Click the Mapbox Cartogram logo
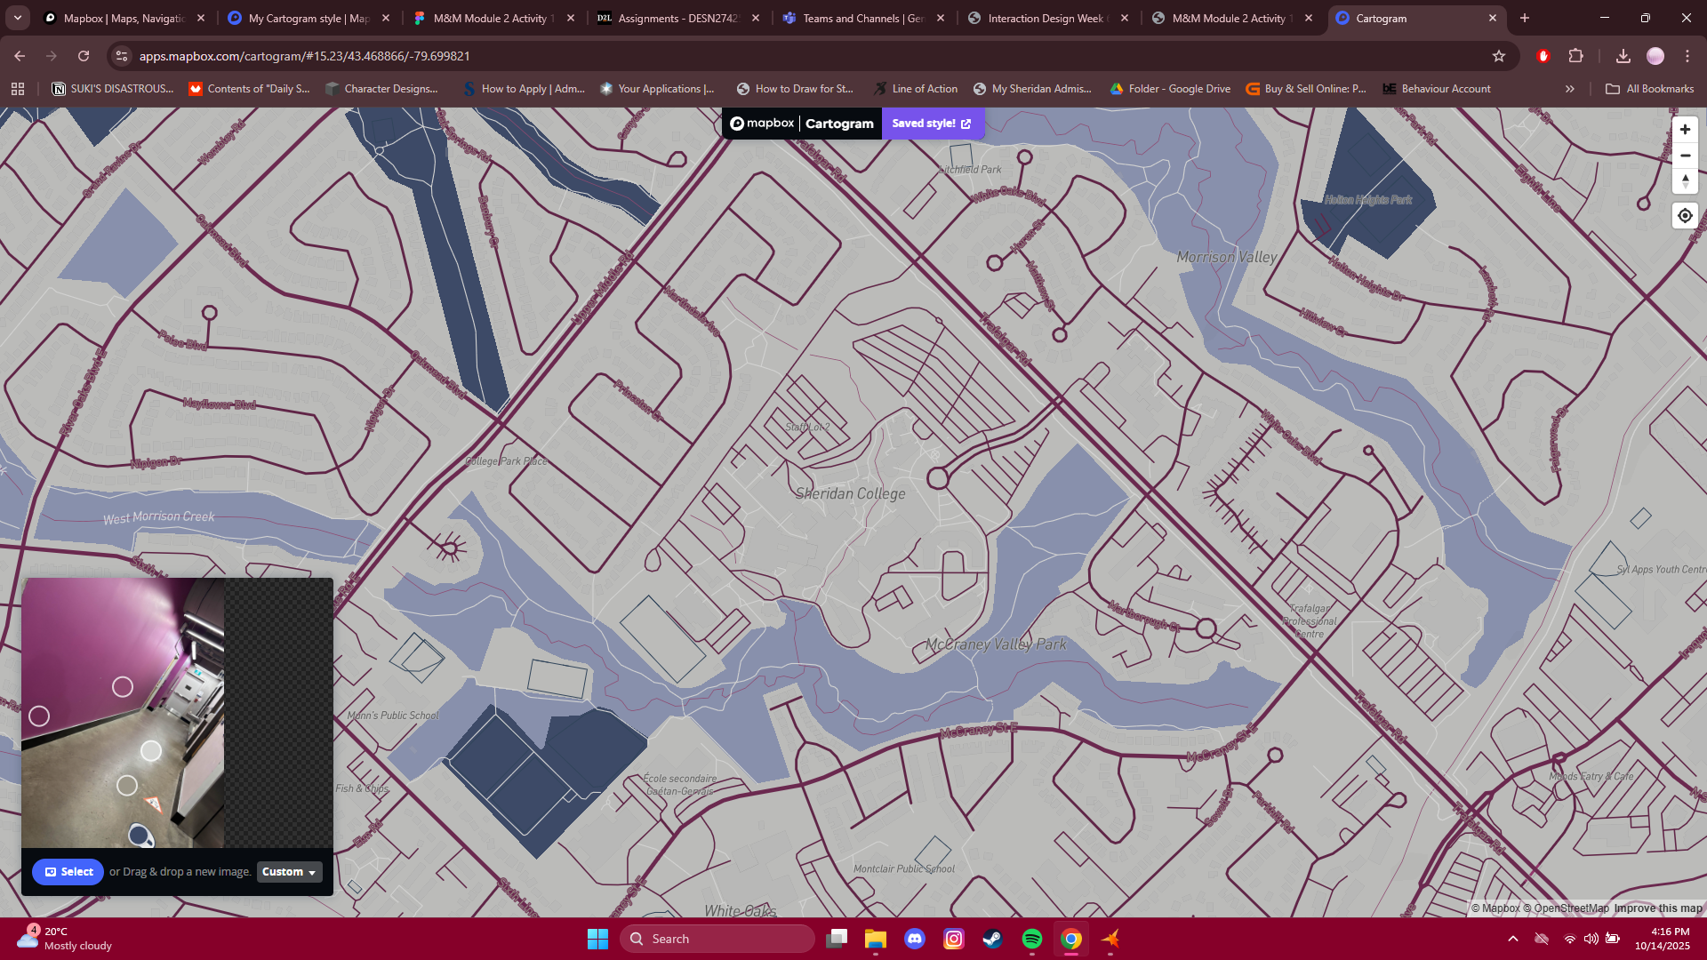This screenshot has width=1707, height=960. 798,124
